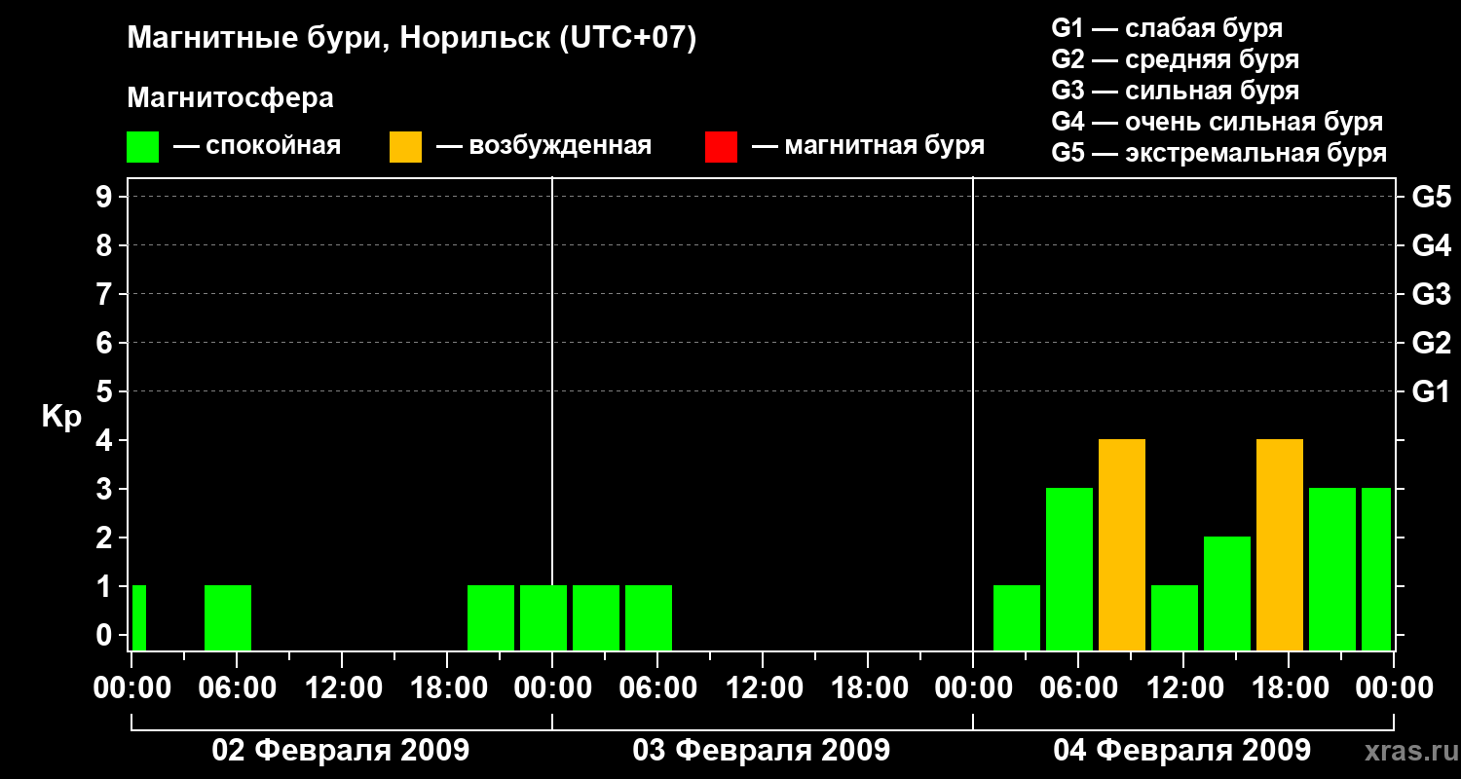Click the 'G5 — экстремальная буря' legend line
Viewport: 1461px width, 779px height.
1219,153
